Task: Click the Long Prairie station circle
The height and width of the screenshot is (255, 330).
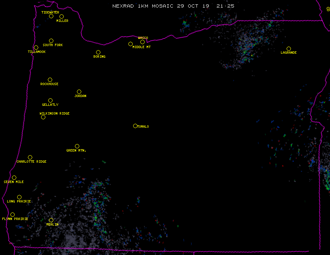Action: click(x=19, y=197)
